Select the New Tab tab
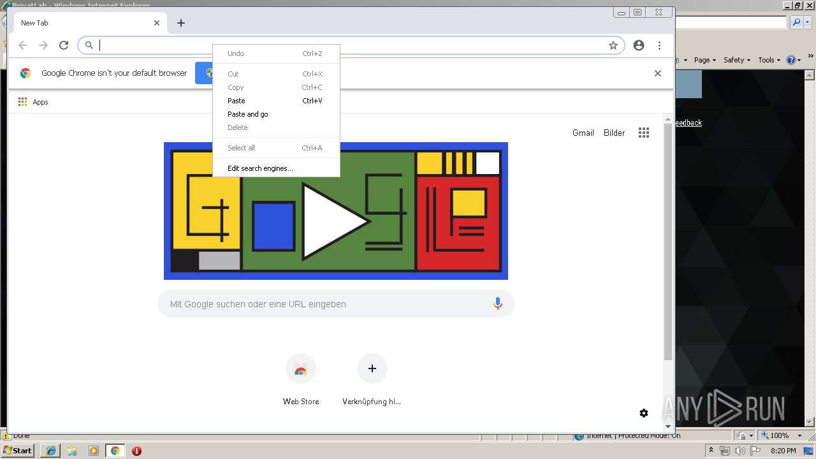Screen dimensions: 816x459 (x=89, y=23)
